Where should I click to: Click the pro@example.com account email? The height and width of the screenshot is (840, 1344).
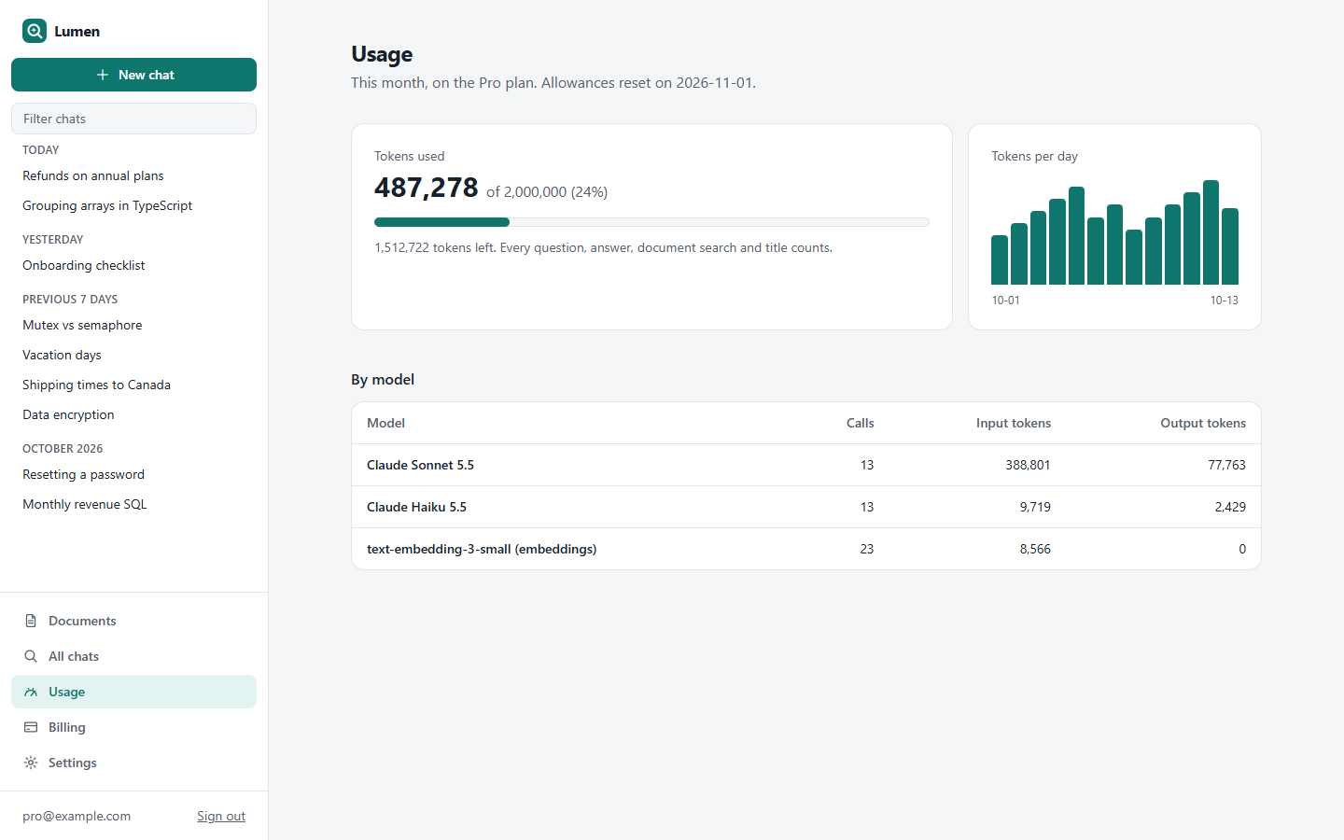77,816
